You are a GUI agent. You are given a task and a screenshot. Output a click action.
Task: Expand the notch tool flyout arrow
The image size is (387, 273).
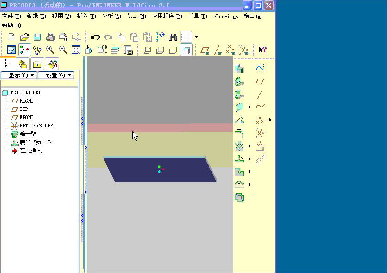tap(250, 171)
